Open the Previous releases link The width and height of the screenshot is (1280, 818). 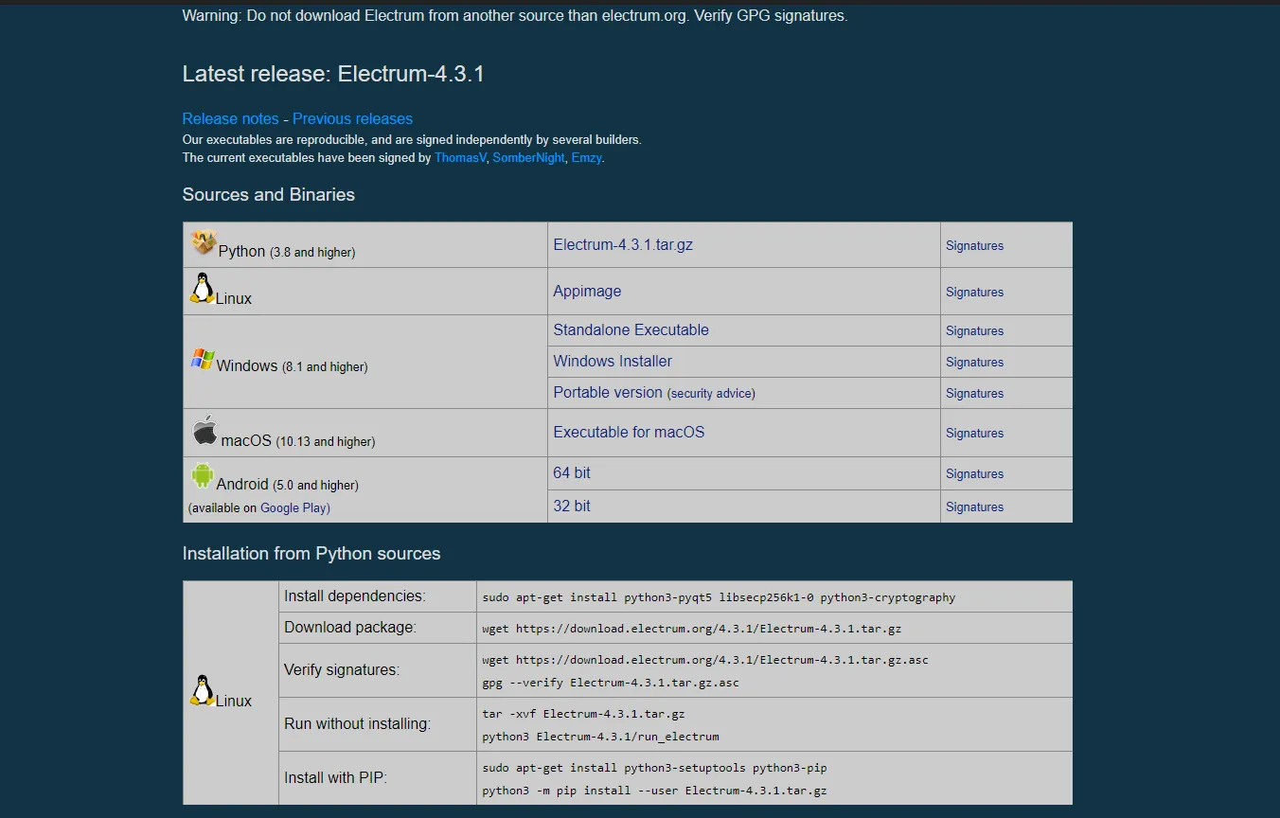352,119
